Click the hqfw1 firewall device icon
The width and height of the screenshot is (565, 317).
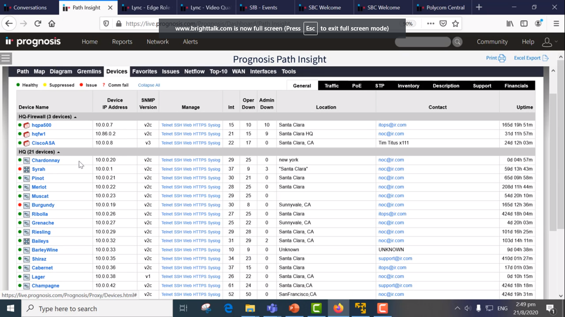coord(26,134)
